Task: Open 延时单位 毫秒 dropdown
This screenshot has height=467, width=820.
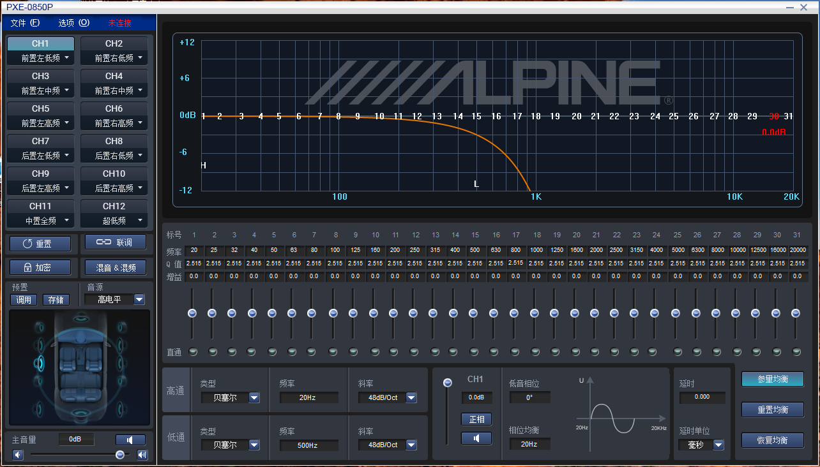Action: (x=701, y=445)
